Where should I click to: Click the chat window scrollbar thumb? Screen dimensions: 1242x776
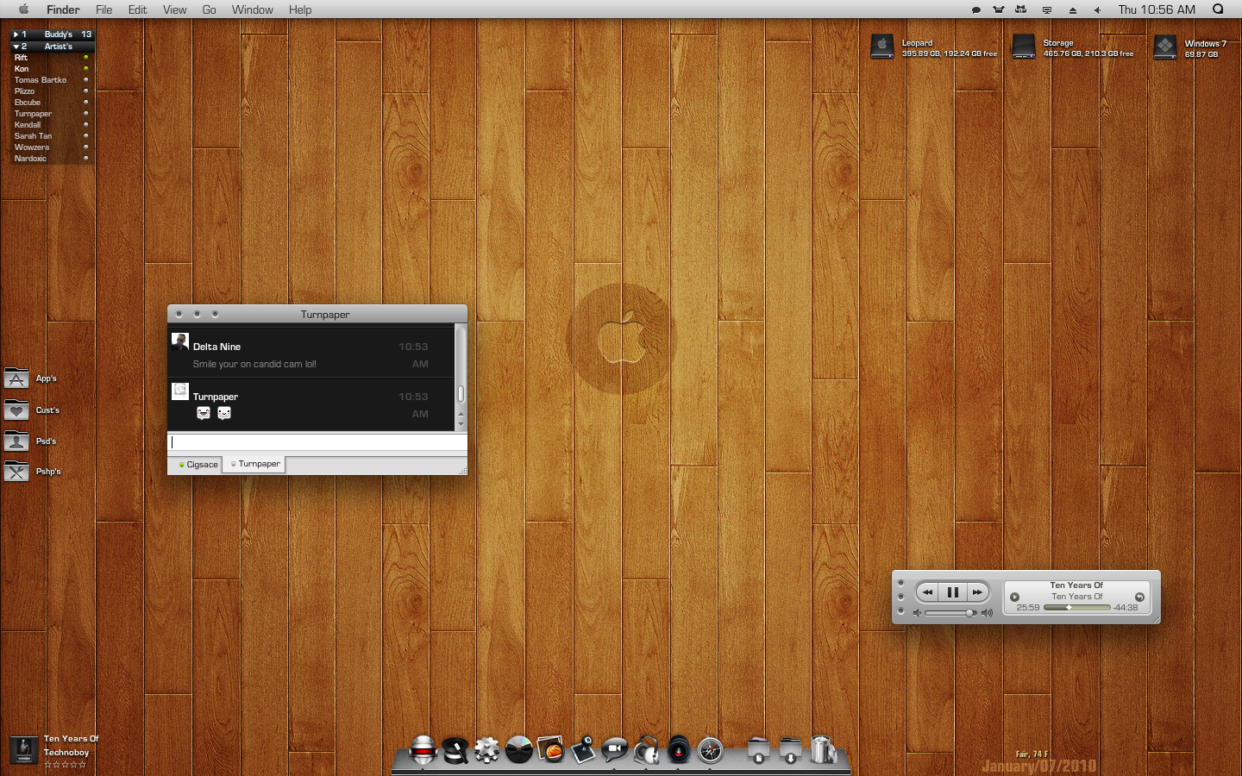(x=461, y=393)
